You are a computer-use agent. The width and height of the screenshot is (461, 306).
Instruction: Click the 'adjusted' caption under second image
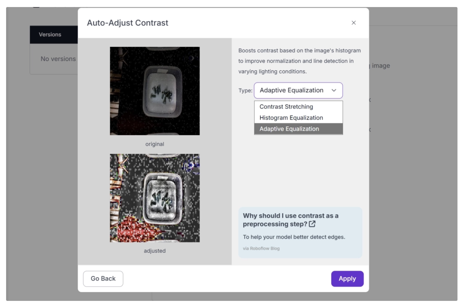point(155,251)
